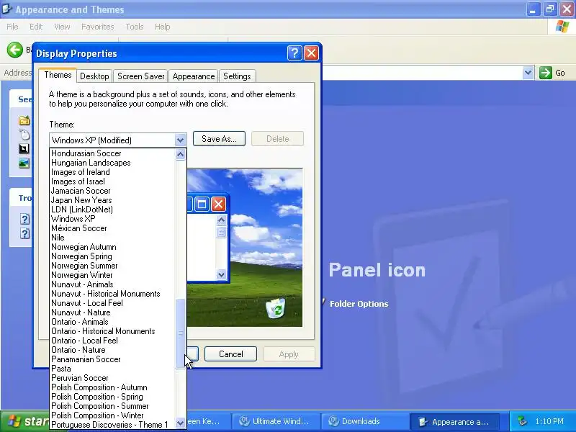Click the system tray network icon

click(x=522, y=421)
